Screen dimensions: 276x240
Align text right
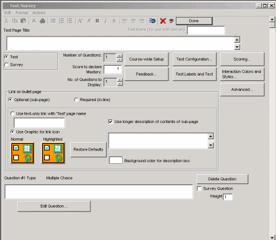pos(142,21)
